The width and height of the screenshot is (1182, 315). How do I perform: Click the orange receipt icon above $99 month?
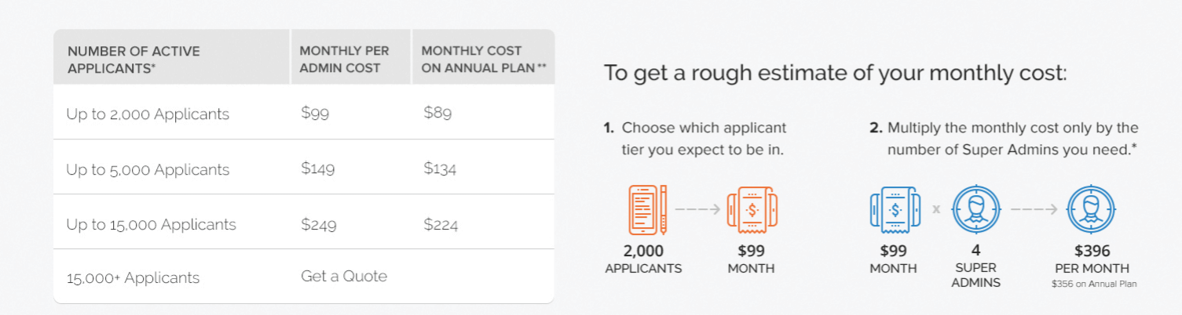tap(752, 210)
